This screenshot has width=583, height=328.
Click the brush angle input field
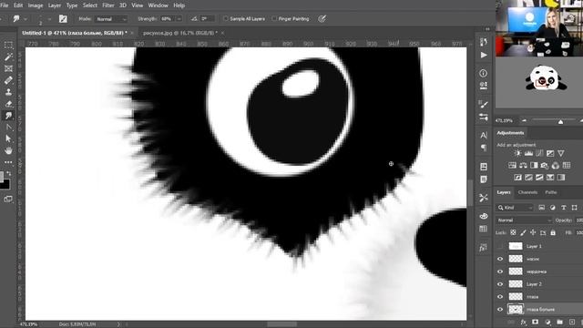(x=208, y=18)
